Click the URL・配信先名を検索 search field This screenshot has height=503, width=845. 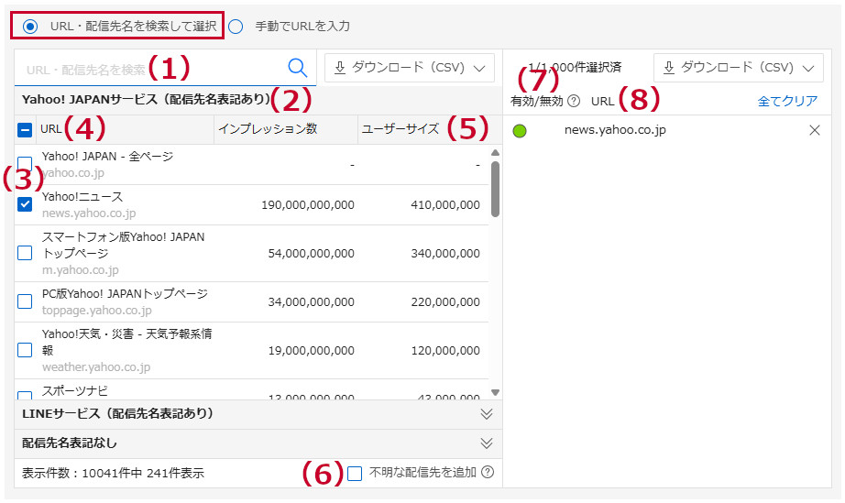tap(152, 69)
